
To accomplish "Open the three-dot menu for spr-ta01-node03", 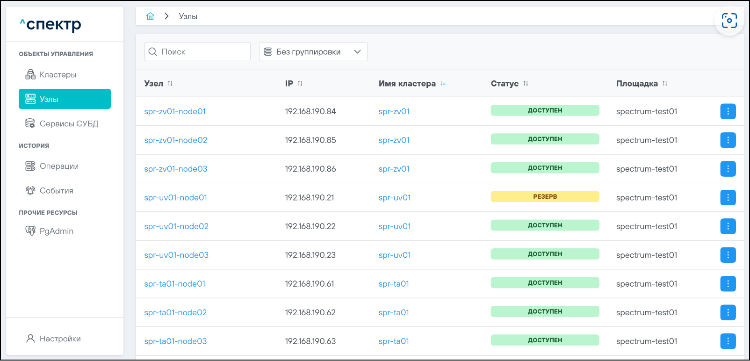I will click(x=728, y=341).
